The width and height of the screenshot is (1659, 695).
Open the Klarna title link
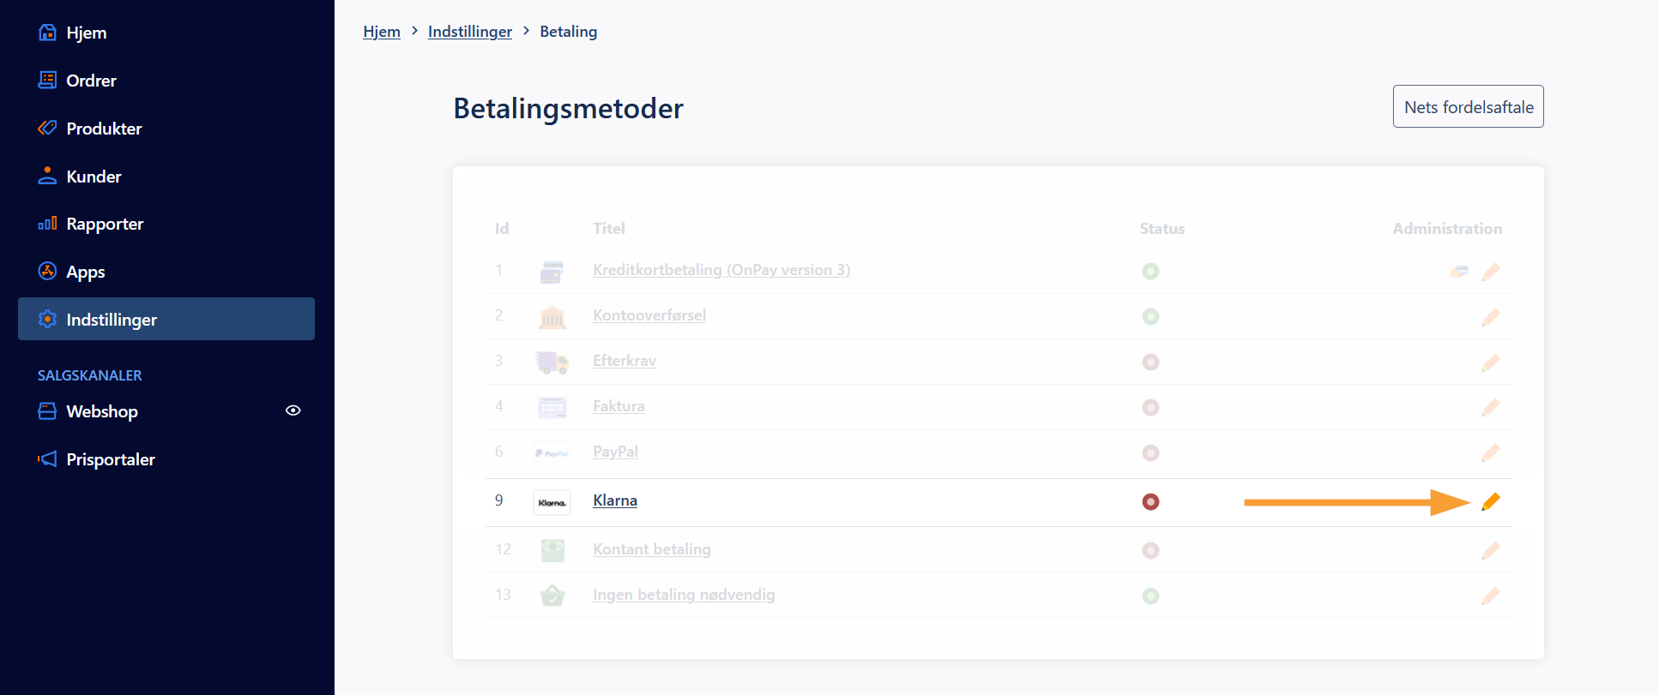click(x=614, y=500)
